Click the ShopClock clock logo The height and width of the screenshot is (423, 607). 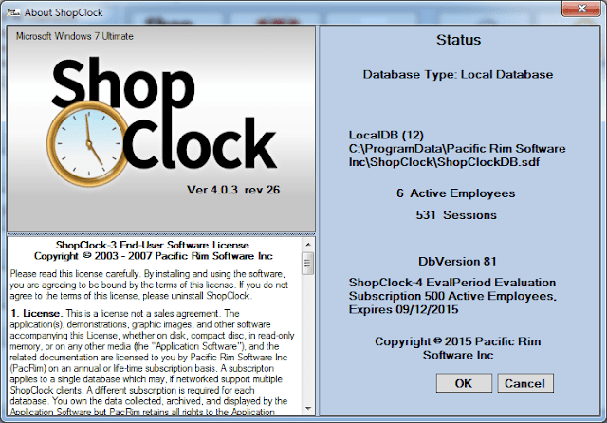coord(88,143)
